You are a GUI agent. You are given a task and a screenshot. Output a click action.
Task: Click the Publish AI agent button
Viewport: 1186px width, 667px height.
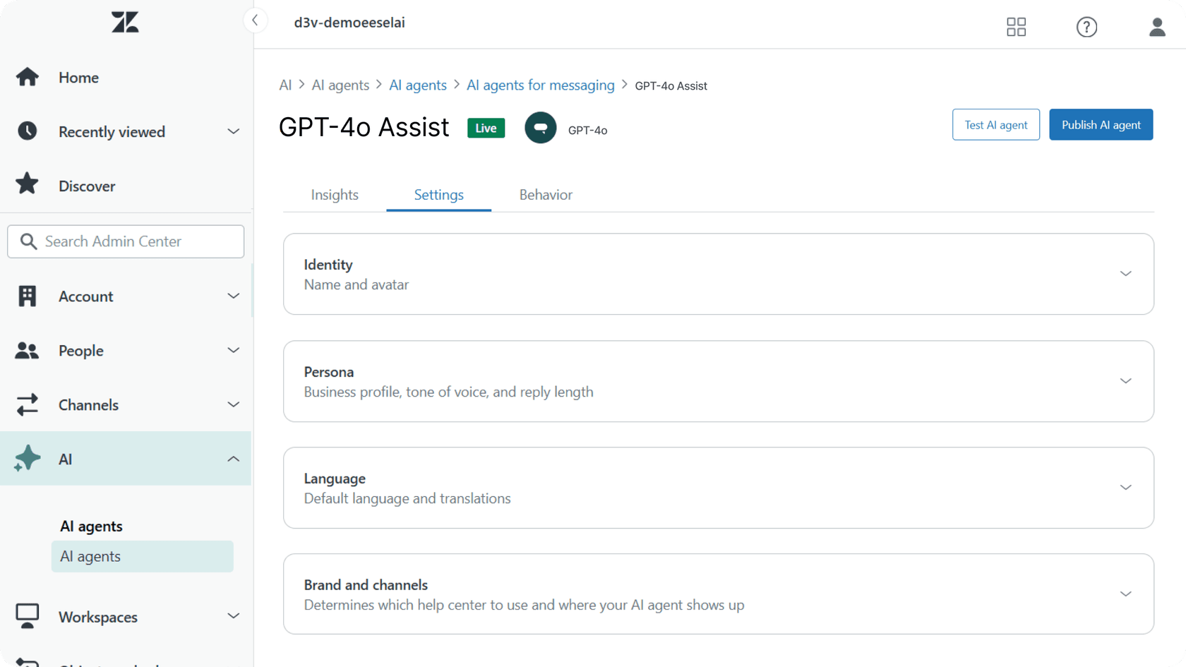pyautogui.click(x=1101, y=124)
